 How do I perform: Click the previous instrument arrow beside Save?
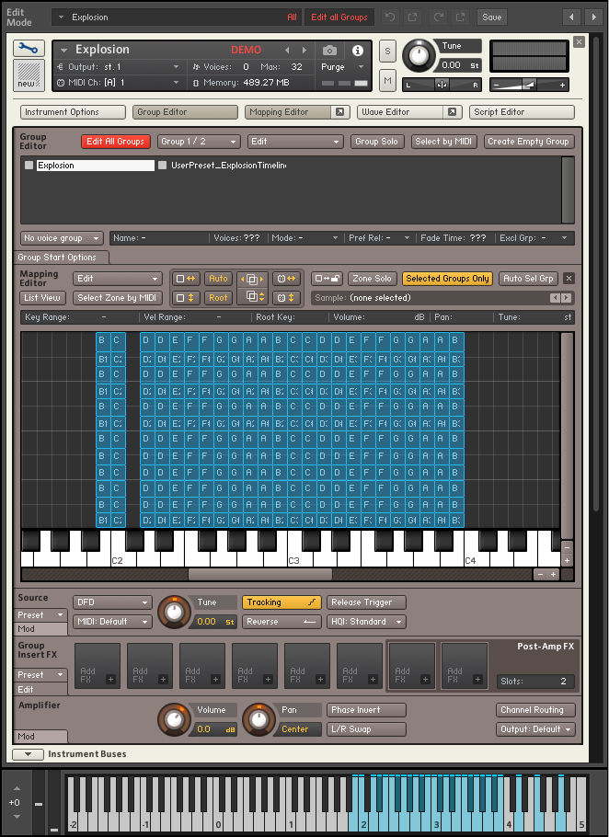pos(571,17)
